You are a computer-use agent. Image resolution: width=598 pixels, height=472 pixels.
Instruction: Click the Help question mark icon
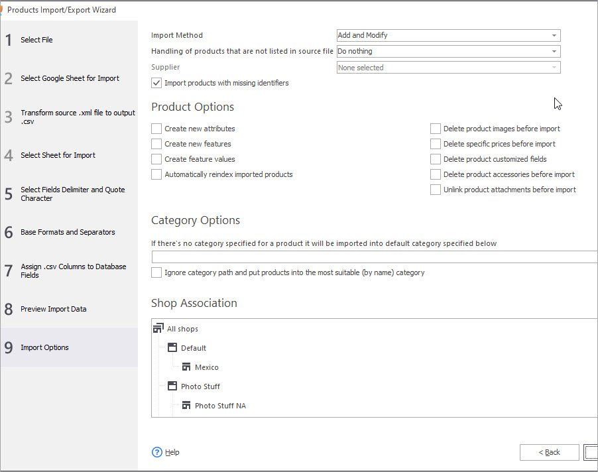157,452
